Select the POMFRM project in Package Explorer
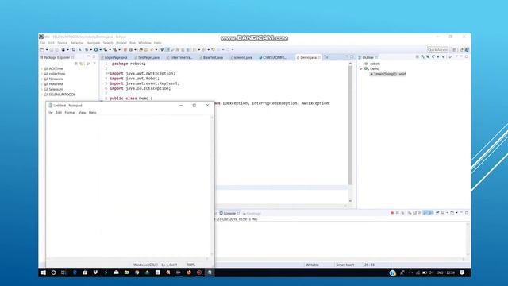Viewport: 508px width, 286px height. tap(56, 84)
